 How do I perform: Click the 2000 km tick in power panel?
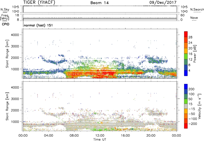(x=15, y=58)
